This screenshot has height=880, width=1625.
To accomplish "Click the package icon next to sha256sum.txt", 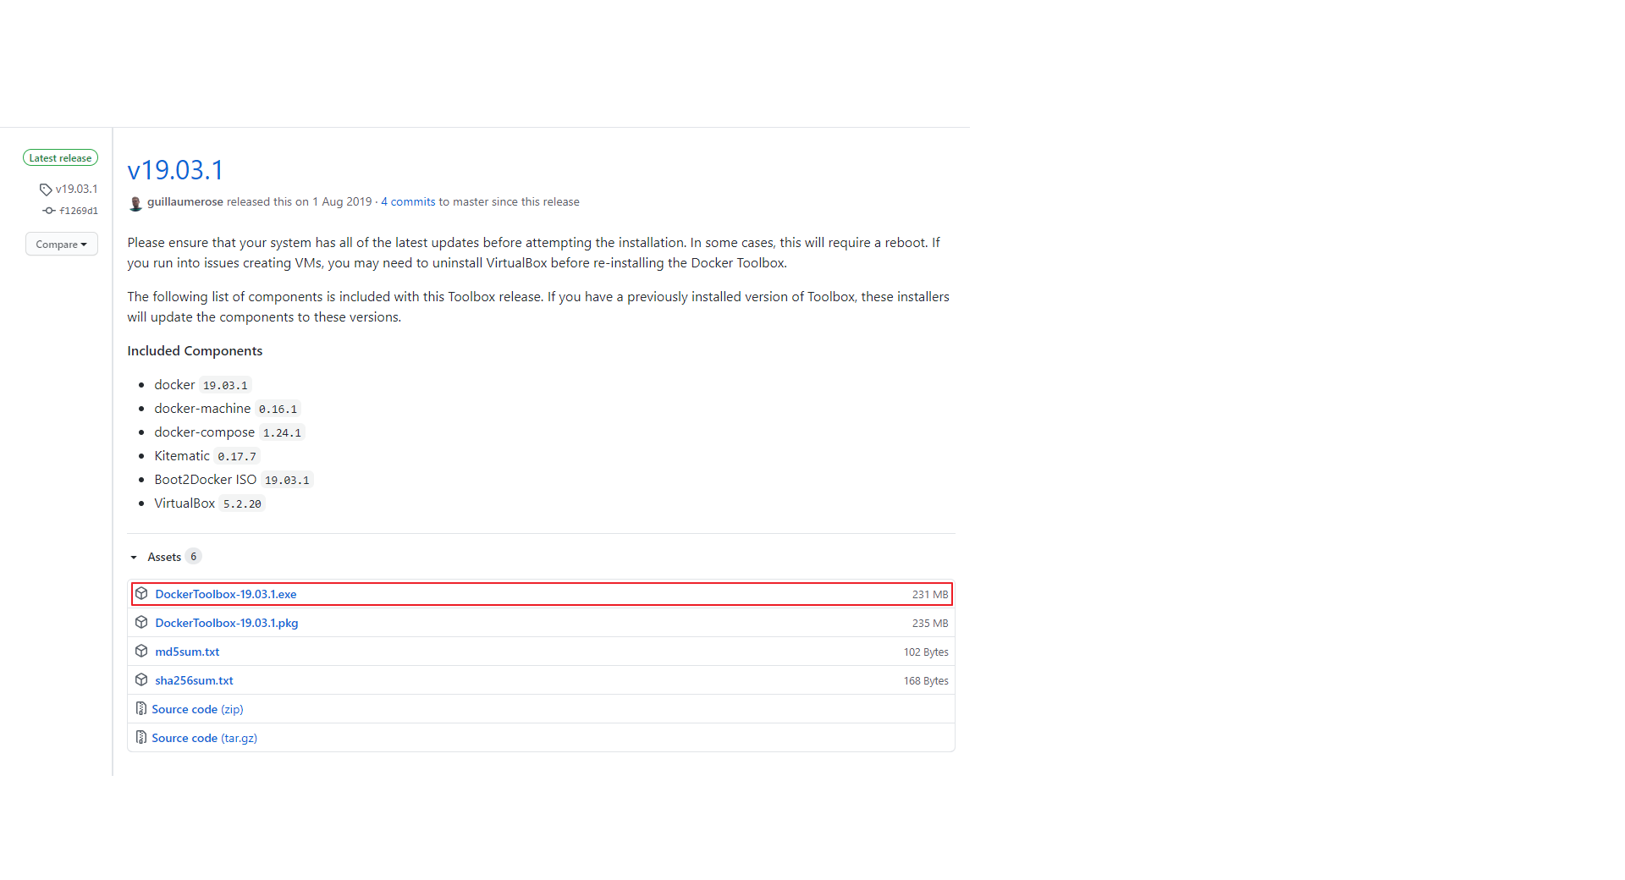I will coord(141,679).
